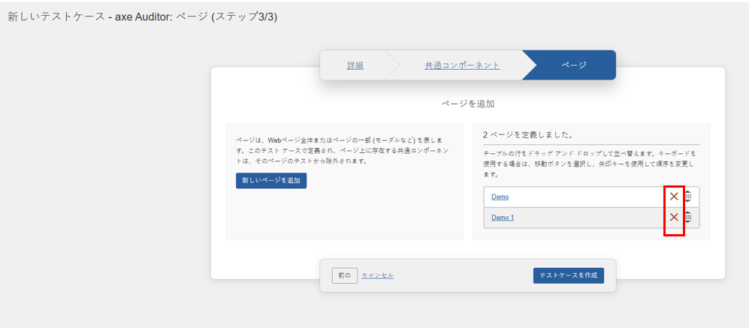This screenshot has width=749, height=328.
Task: Remove the Demo 1 page using red X
Action: point(674,218)
